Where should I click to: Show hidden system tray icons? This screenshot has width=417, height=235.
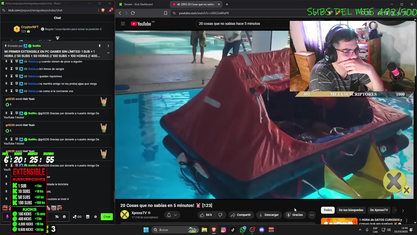pyautogui.click(x=360, y=230)
